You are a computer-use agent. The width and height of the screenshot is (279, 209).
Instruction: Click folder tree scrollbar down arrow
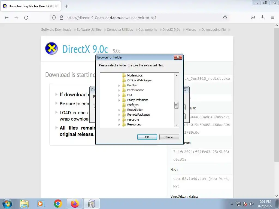pyautogui.click(x=177, y=125)
